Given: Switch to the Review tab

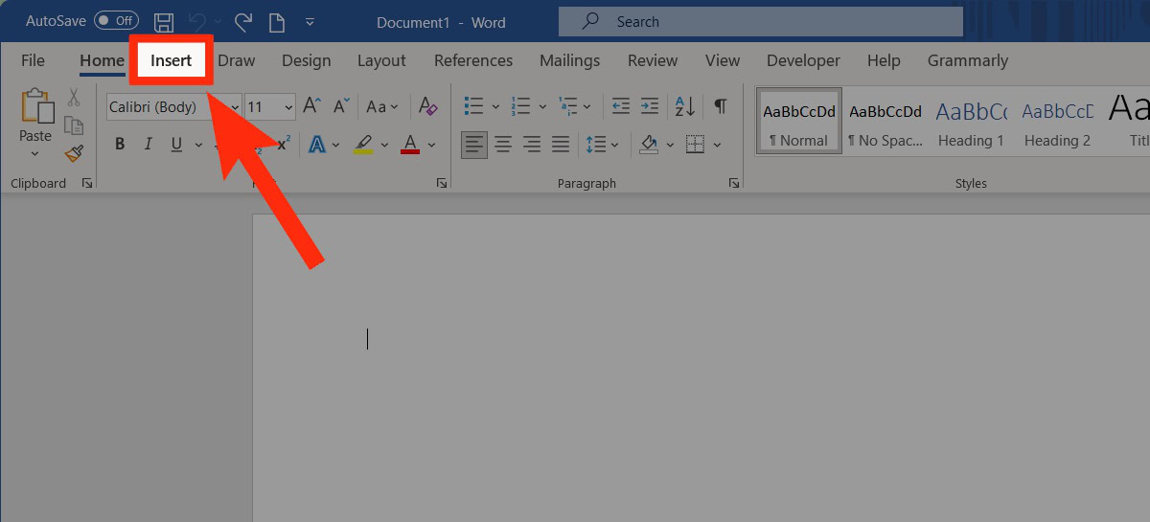Looking at the screenshot, I should (653, 60).
